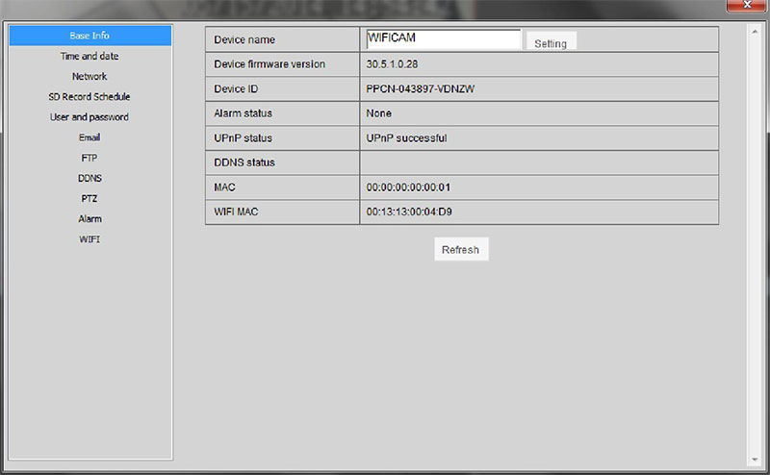The image size is (770, 475).
Task: Click Alarm status value None
Action: 378,113
